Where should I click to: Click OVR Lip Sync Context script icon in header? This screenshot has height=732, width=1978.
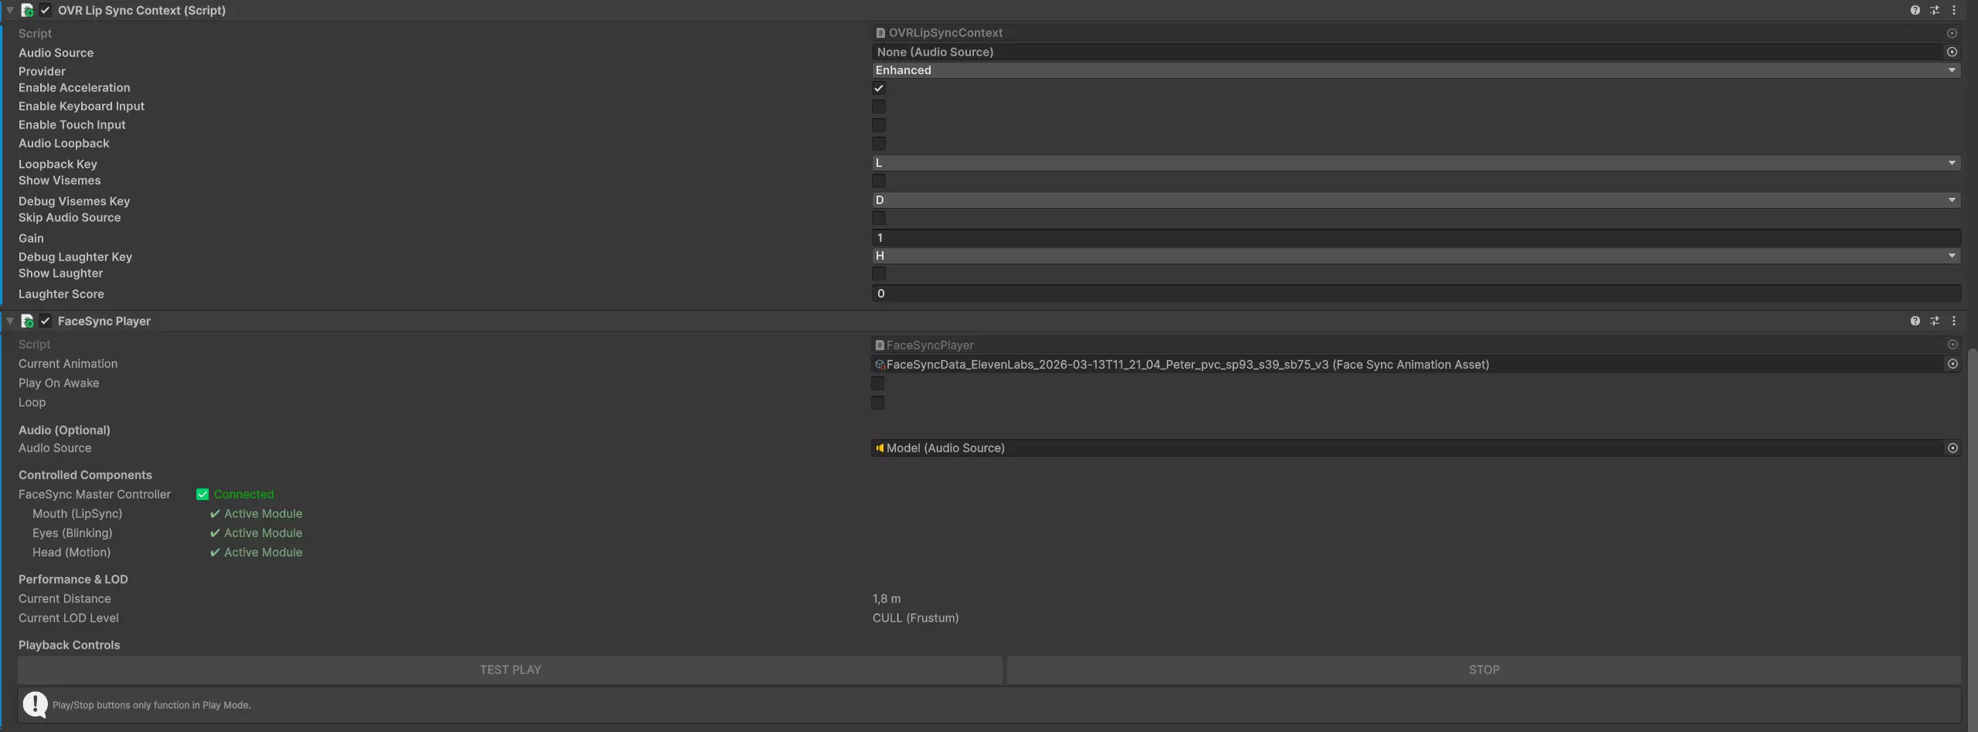pyautogui.click(x=27, y=10)
